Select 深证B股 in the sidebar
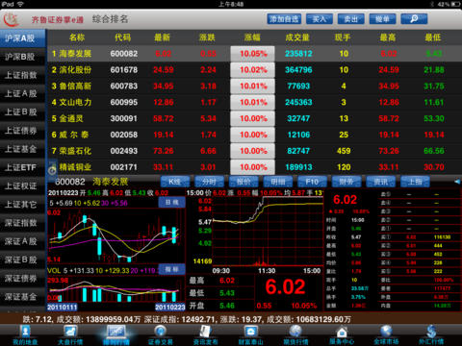Image resolution: width=462 pixels, height=346 pixels. click(x=22, y=259)
